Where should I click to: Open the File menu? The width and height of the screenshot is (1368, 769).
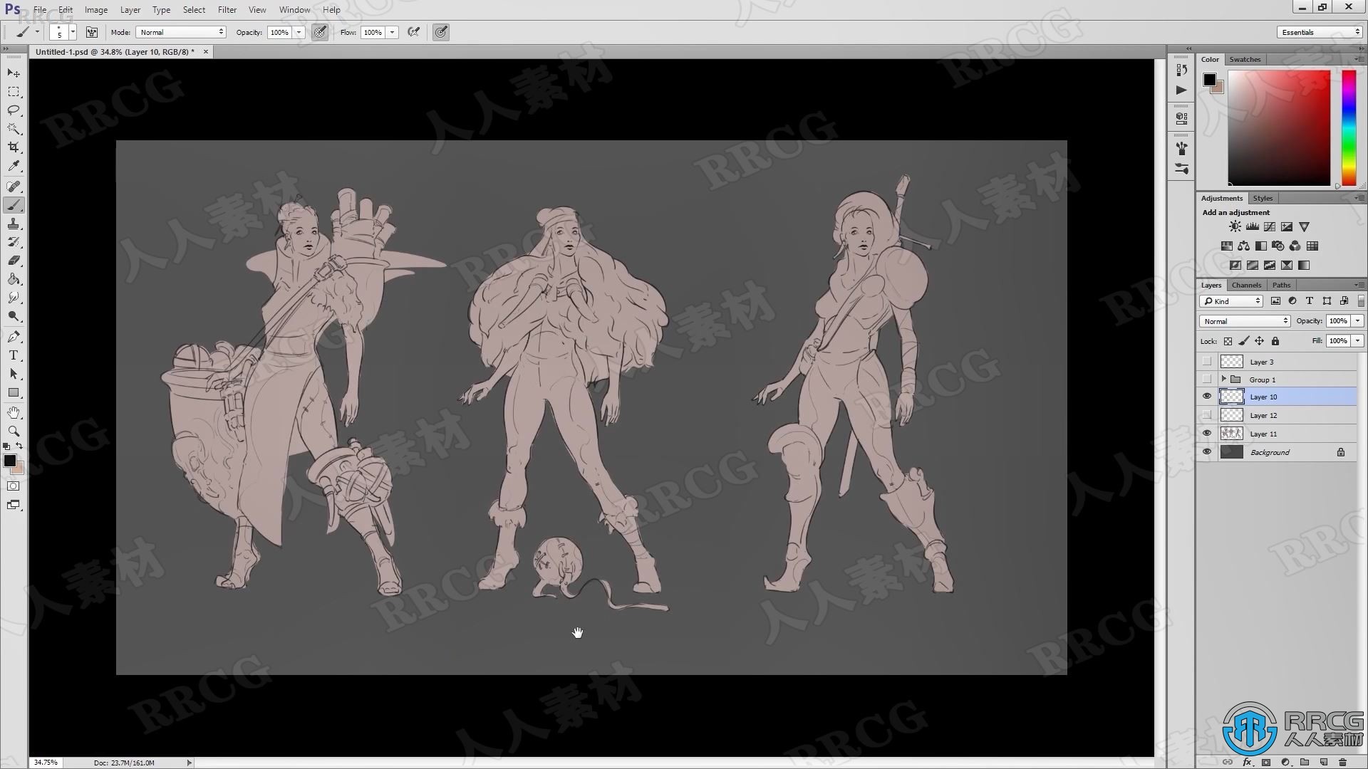(x=40, y=10)
